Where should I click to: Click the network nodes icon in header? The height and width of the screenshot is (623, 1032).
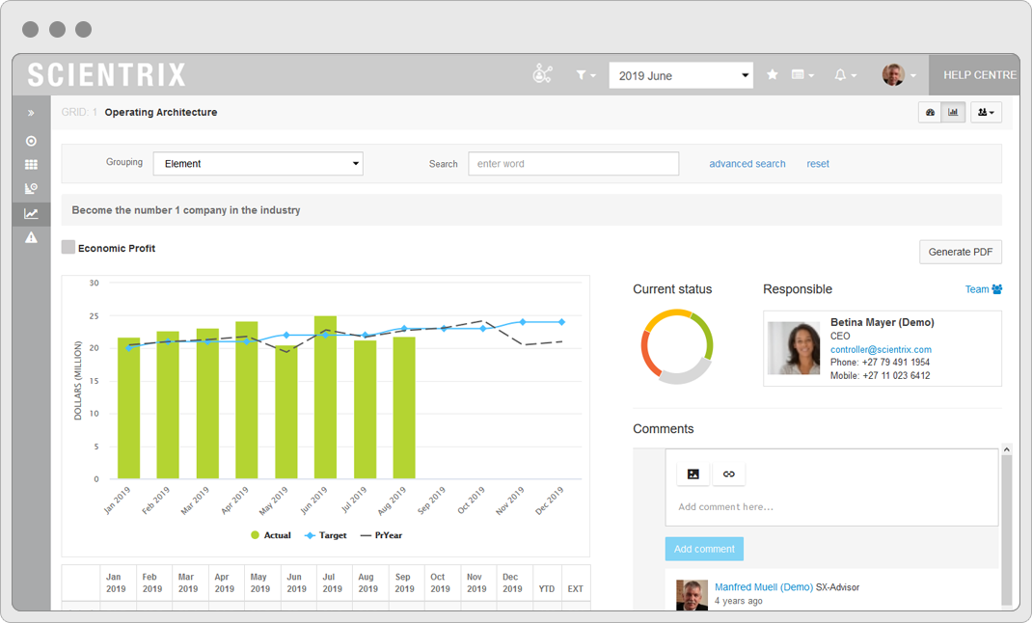click(x=542, y=73)
